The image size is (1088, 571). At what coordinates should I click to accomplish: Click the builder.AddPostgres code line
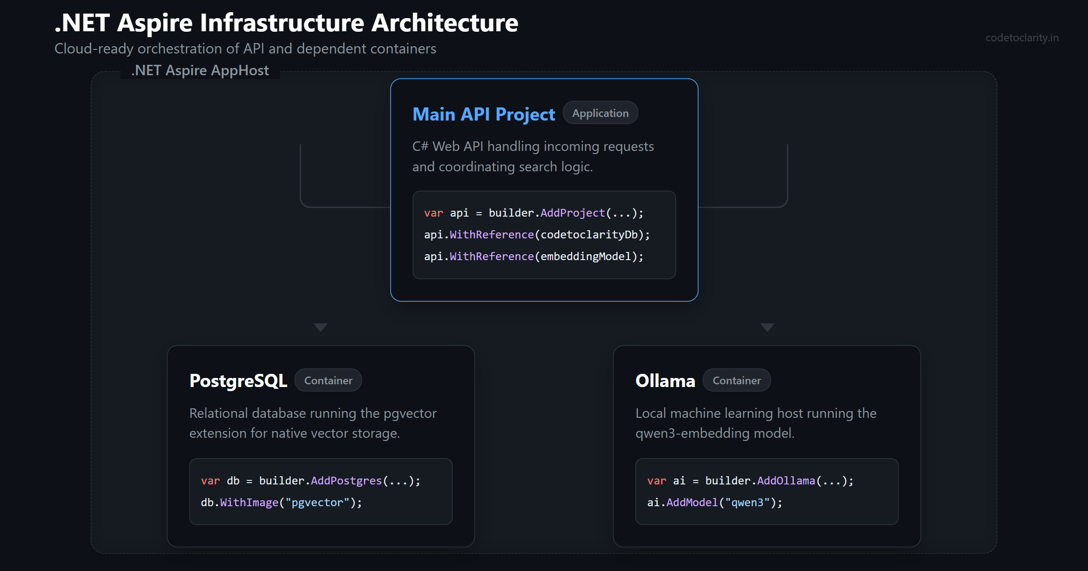tap(311, 481)
